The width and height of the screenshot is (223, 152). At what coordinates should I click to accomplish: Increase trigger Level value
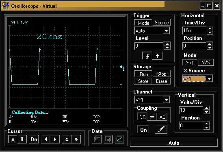167,44
